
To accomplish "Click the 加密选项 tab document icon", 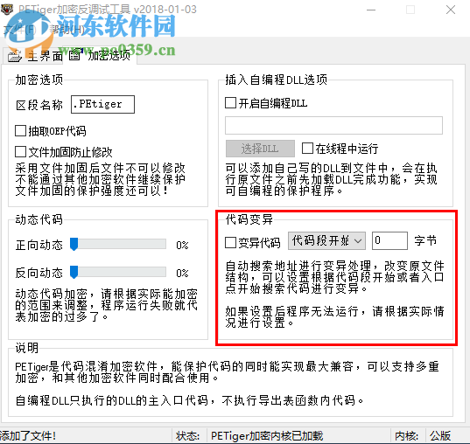I will point(74,55).
